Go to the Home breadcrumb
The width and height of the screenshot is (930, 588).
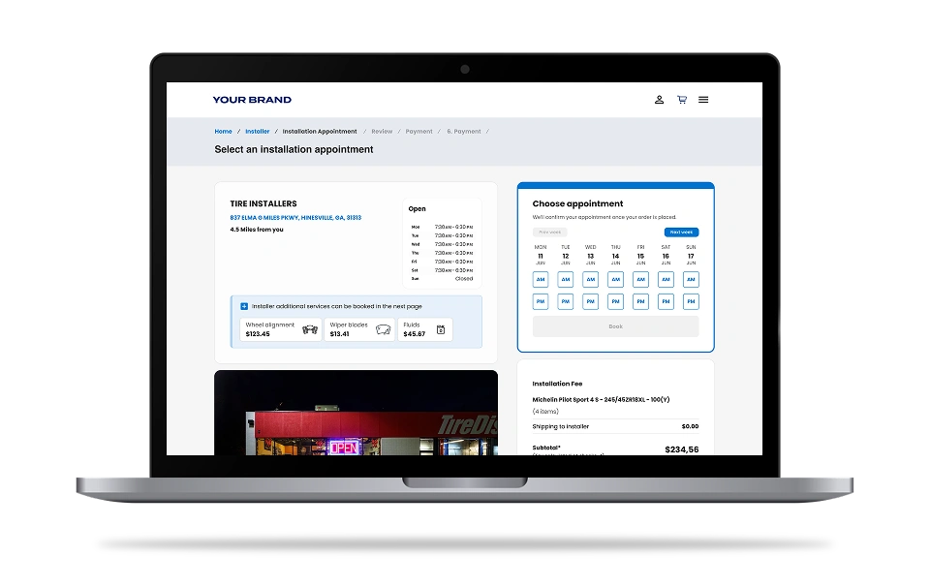(x=223, y=132)
